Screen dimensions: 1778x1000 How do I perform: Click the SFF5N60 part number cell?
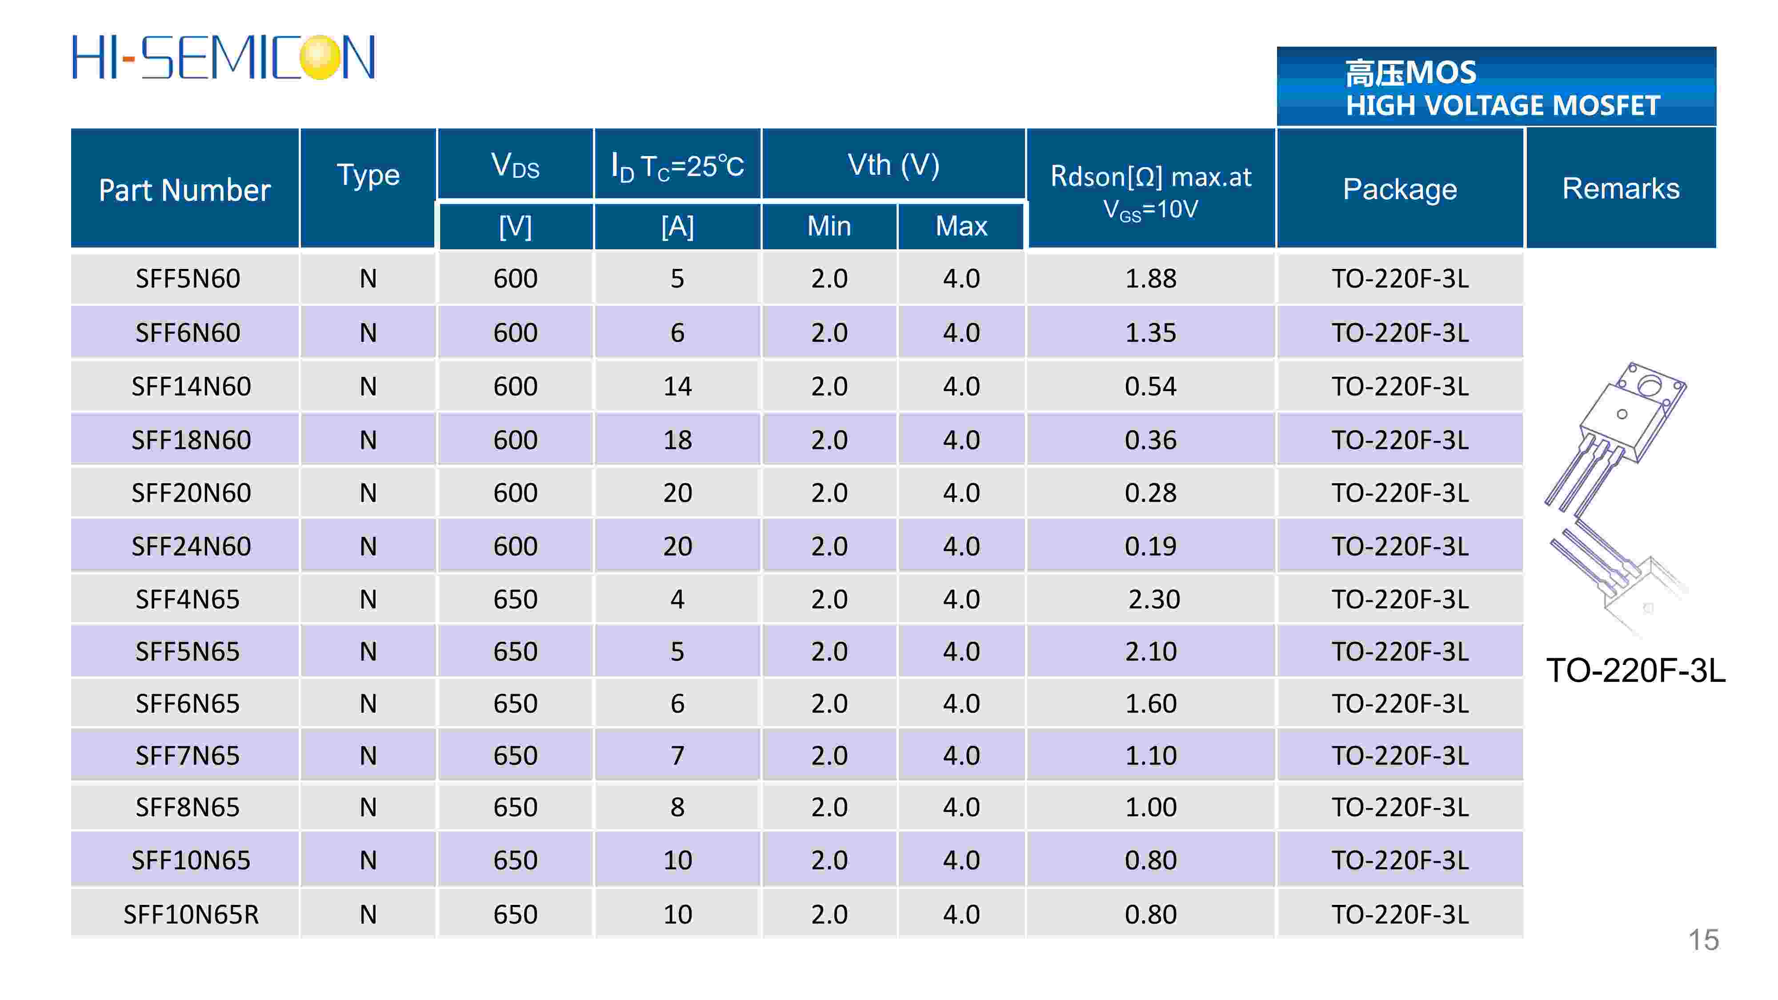[x=187, y=279]
